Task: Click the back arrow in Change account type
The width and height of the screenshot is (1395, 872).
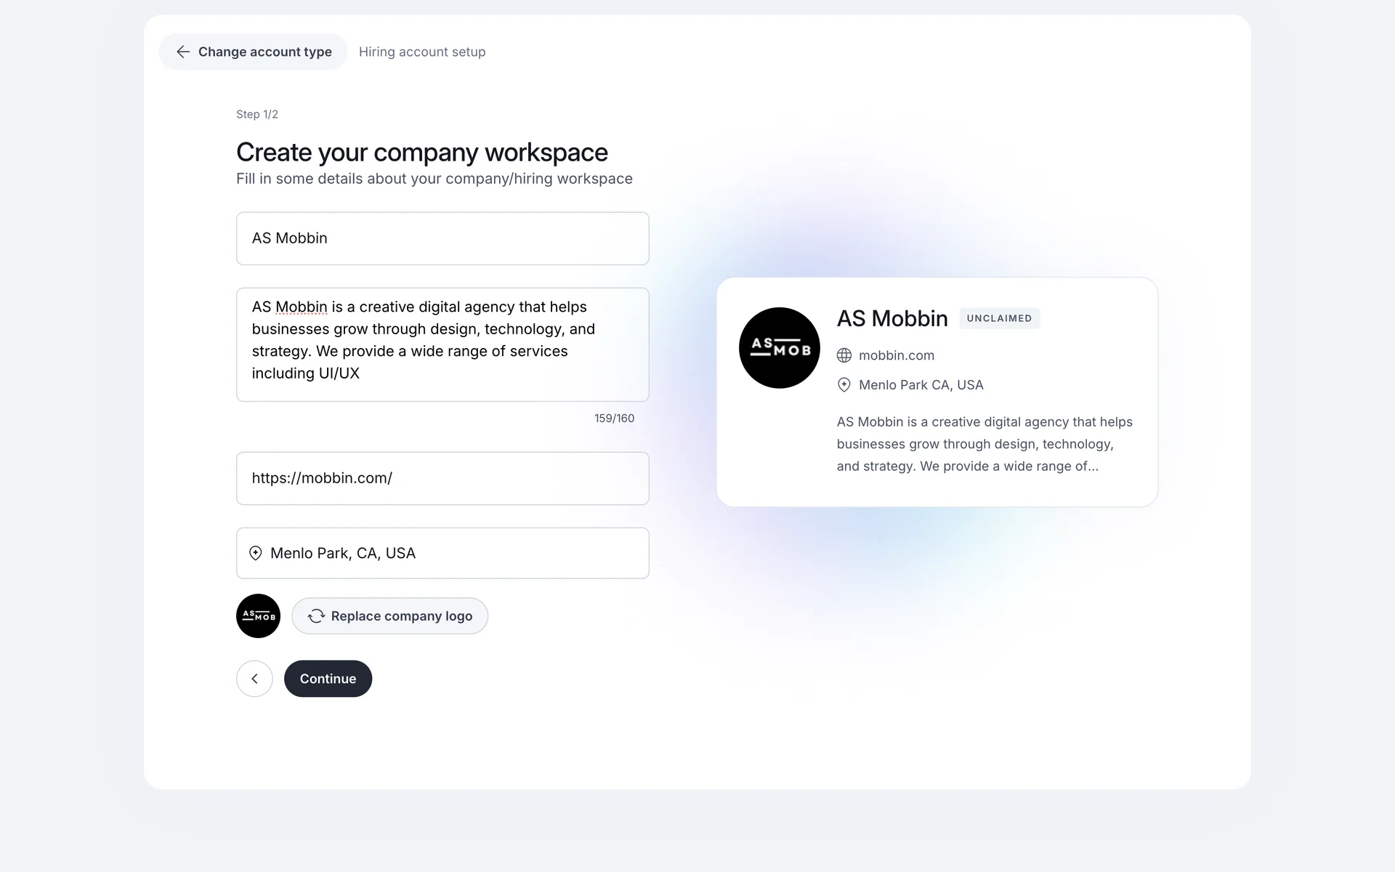Action: tap(183, 52)
